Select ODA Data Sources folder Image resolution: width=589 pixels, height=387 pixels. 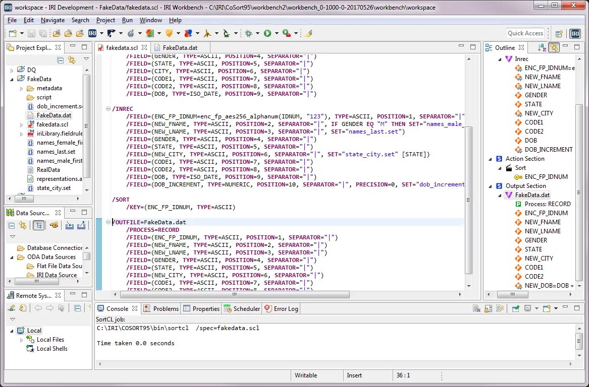pyautogui.click(x=51, y=257)
